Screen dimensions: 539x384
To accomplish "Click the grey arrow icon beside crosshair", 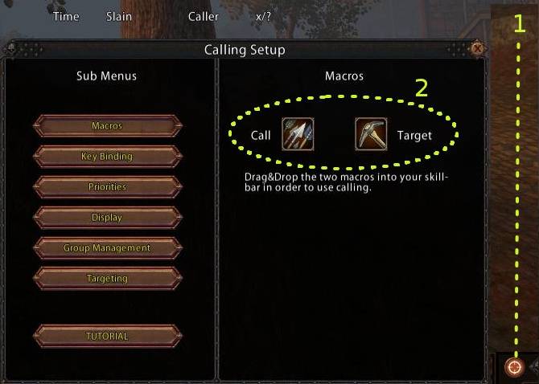I will (x=534, y=366).
